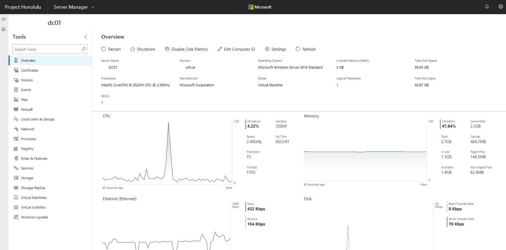Click the Windows Update icon
The height and width of the screenshot is (250, 506).
[x=16, y=217]
